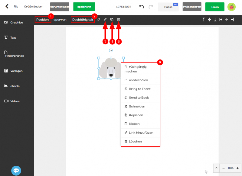The width and height of the screenshot is (242, 176).
Task: Go back using the left arrow icon
Action: tap(7, 6)
